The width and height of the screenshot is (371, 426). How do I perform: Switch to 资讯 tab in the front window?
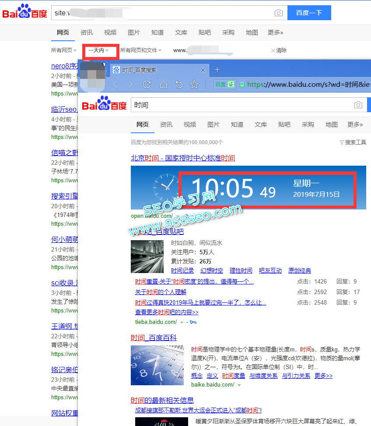click(166, 125)
